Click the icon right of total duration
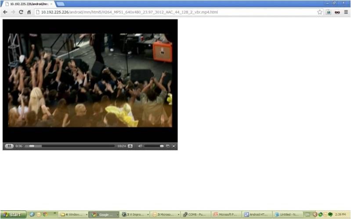 [130, 146]
